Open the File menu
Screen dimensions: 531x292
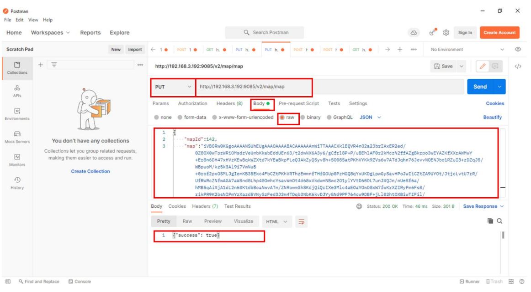point(7,20)
